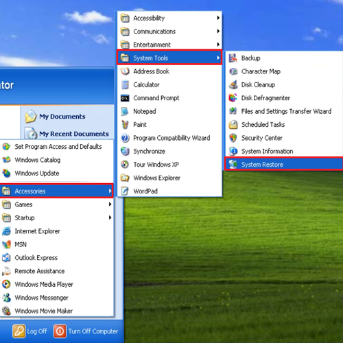
Task: Click the Calculator icon
Action: coord(125,84)
